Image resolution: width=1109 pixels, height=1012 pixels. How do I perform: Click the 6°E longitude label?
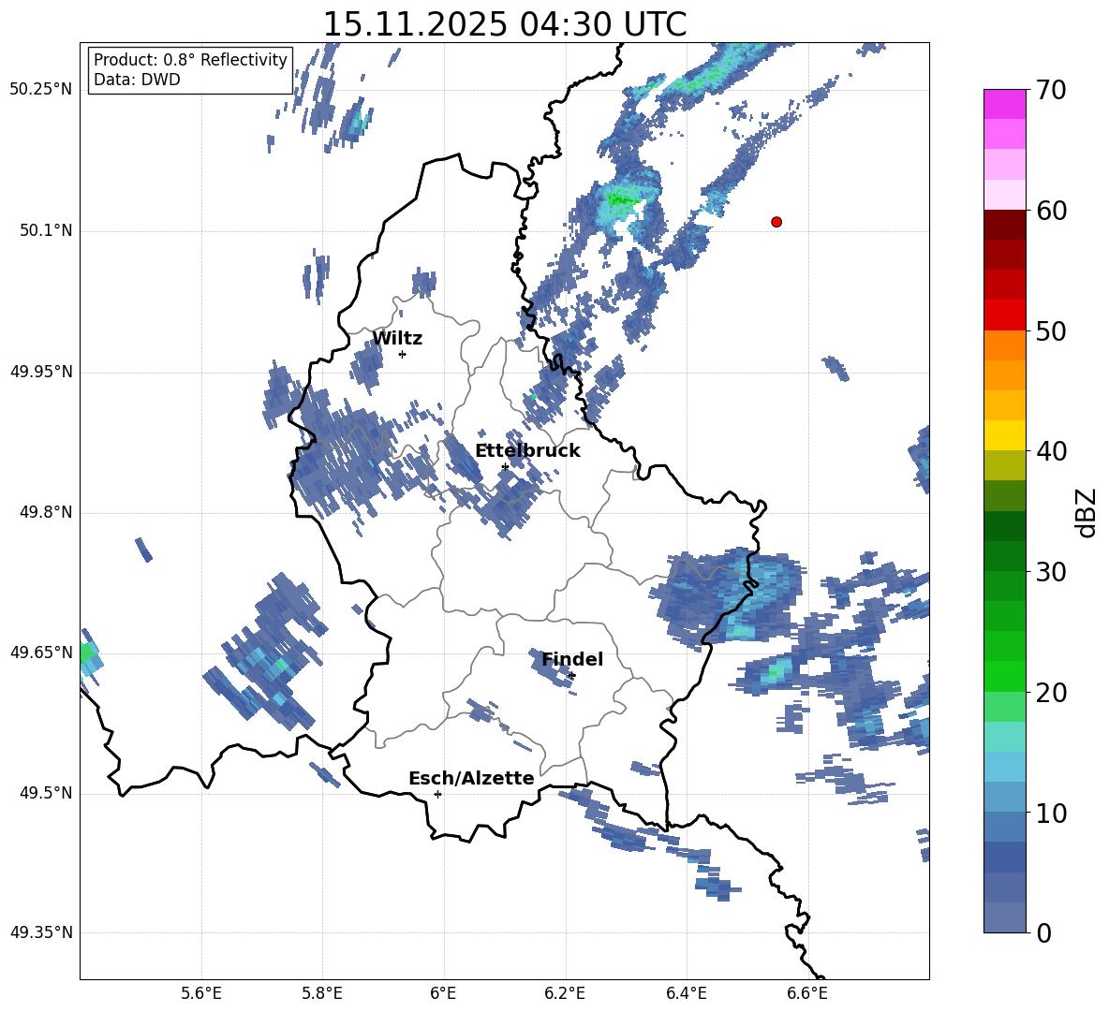click(443, 993)
